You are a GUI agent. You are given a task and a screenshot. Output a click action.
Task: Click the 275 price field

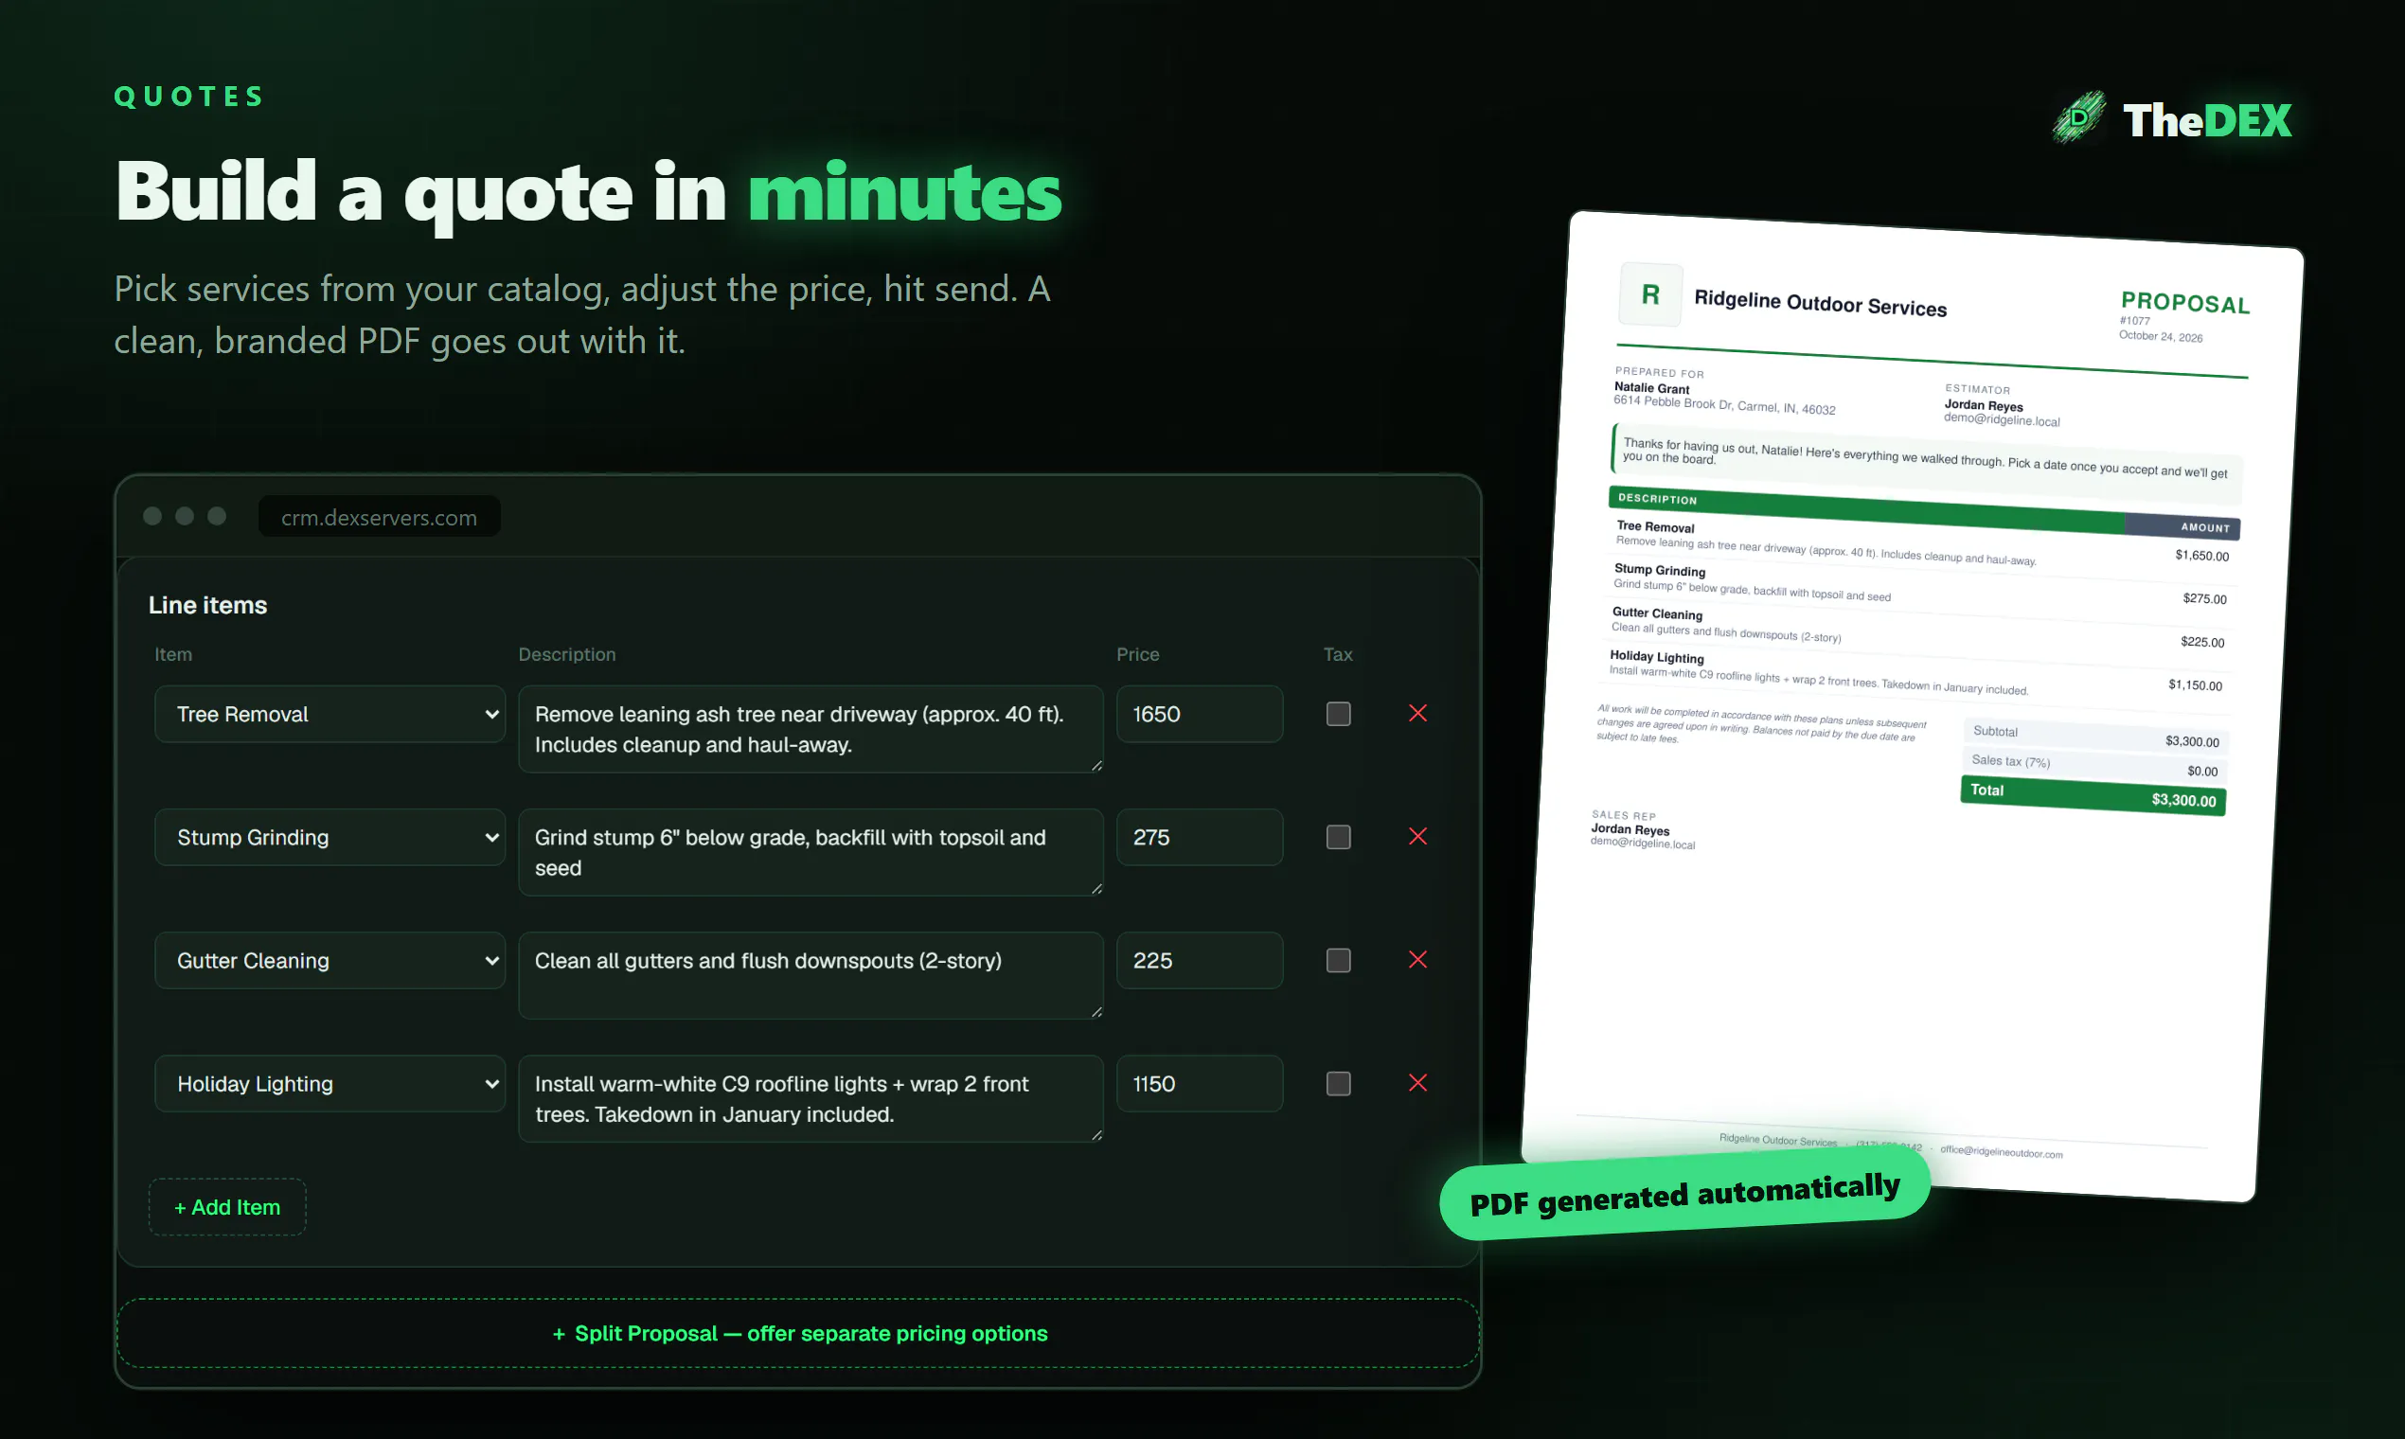click(x=1200, y=838)
